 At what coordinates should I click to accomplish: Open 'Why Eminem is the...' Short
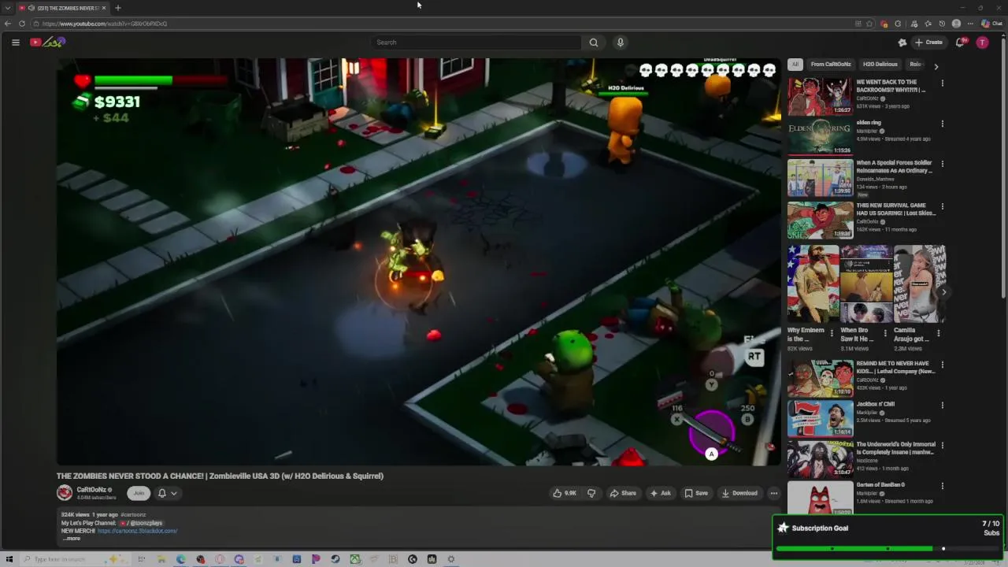(x=813, y=283)
